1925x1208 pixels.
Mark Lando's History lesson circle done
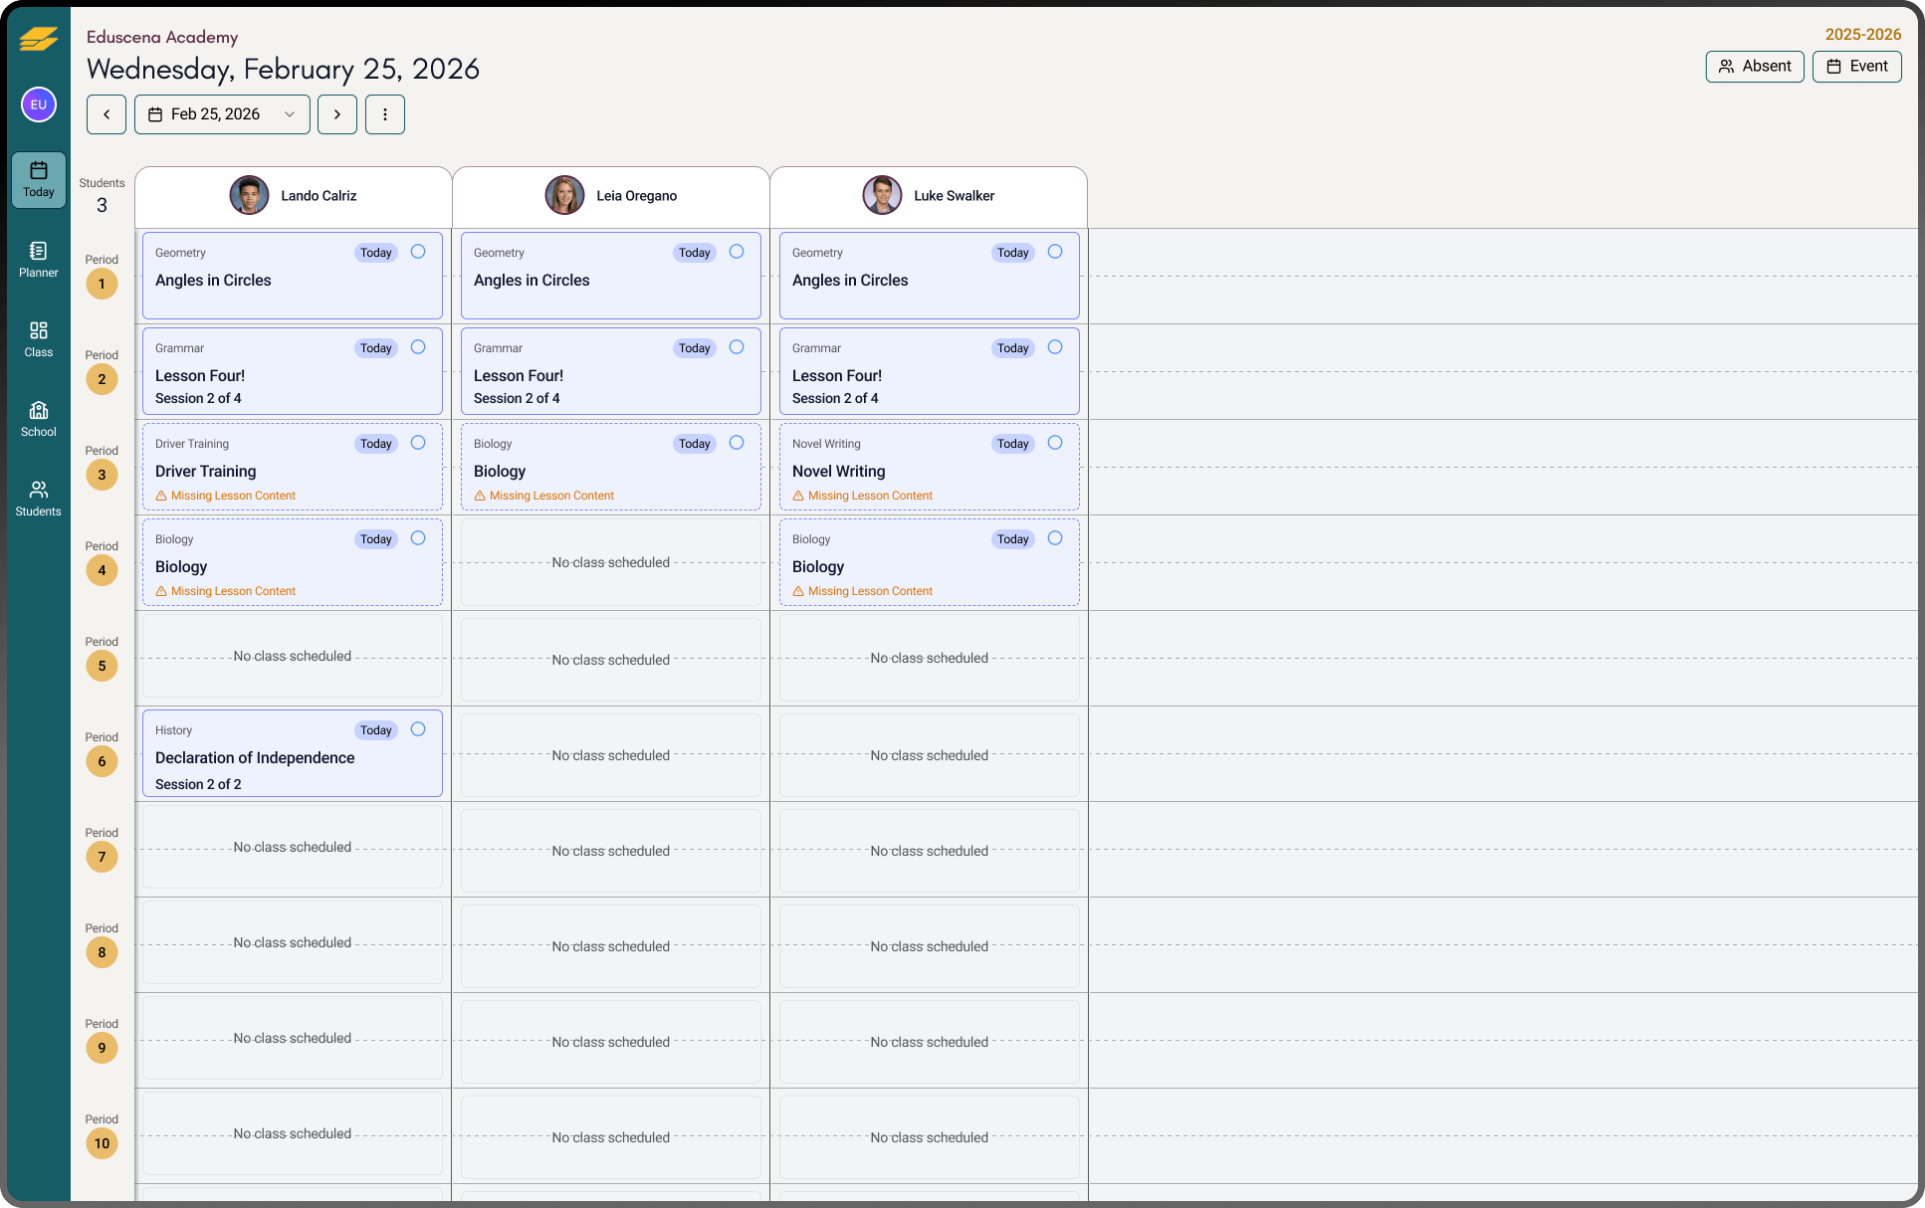[x=418, y=729]
